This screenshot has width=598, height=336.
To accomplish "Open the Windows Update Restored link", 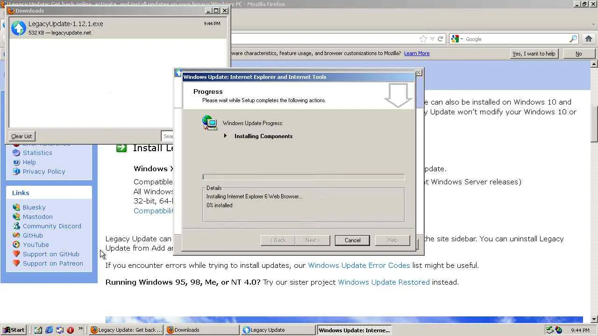I will (384, 282).
